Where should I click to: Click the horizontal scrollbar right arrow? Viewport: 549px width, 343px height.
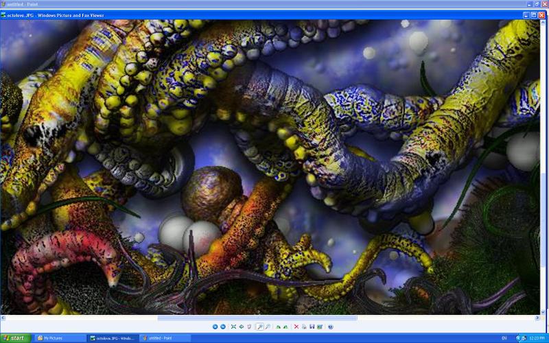[x=537, y=318]
